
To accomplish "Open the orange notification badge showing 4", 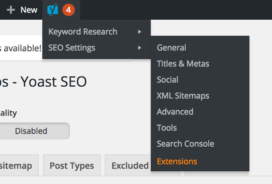I will (x=69, y=10).
